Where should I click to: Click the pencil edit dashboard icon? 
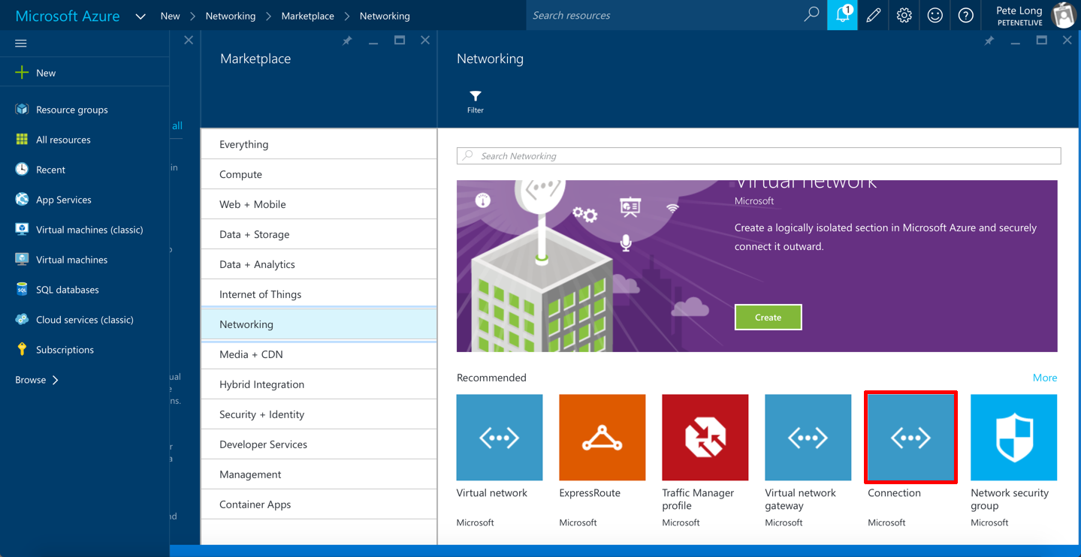click(873, 15)
